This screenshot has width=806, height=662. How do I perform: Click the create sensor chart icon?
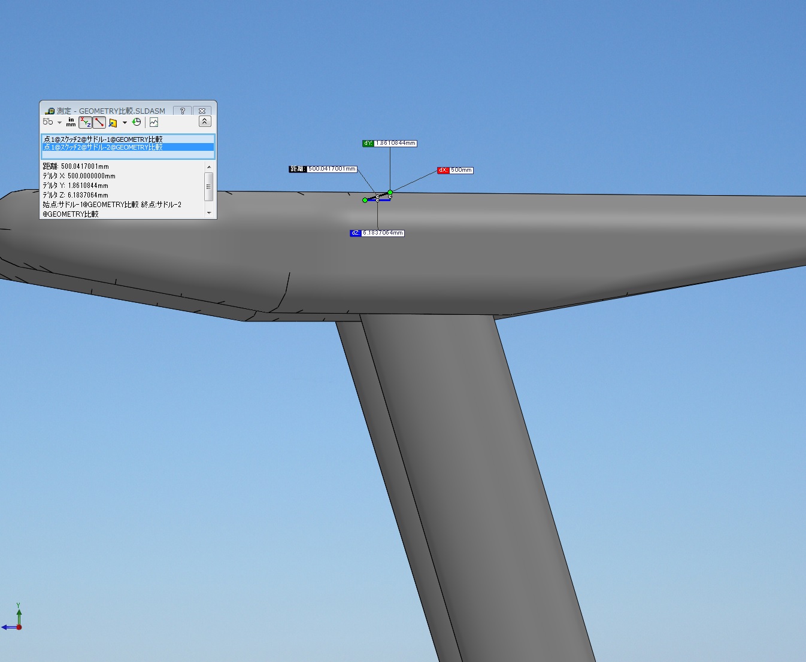pyautogui.click(x=154, y=122)
